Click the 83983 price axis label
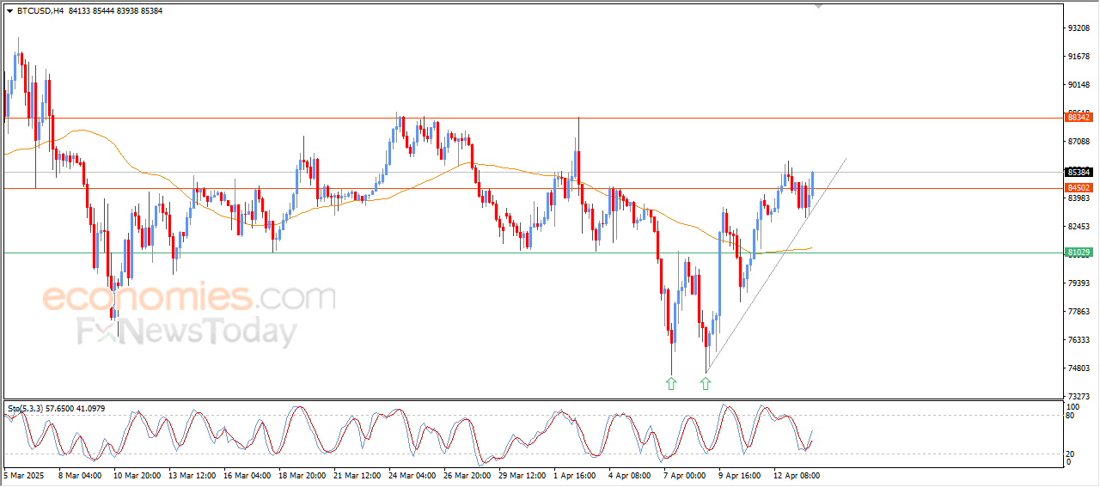1100x487 pixels. coord(1079,198)
